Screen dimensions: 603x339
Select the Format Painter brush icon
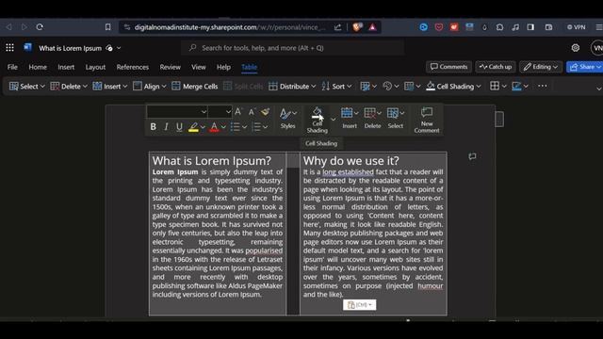[x=265, y=112]
